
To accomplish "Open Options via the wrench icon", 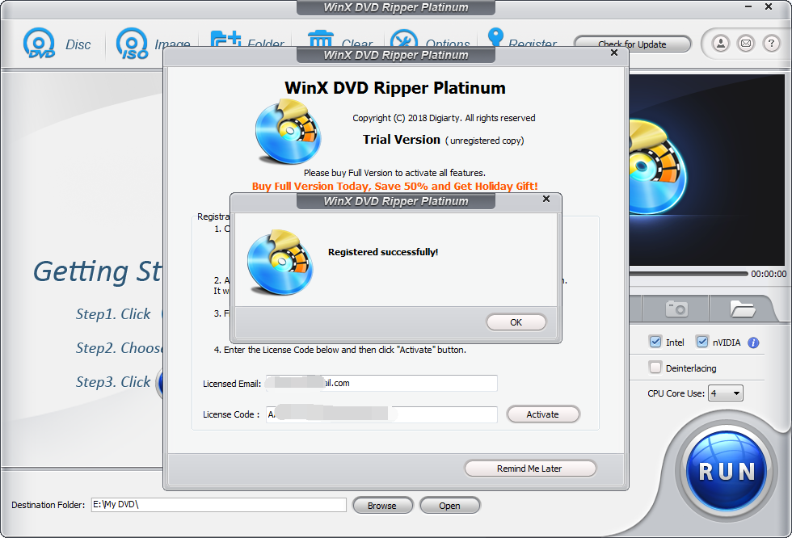I will 403,40.
